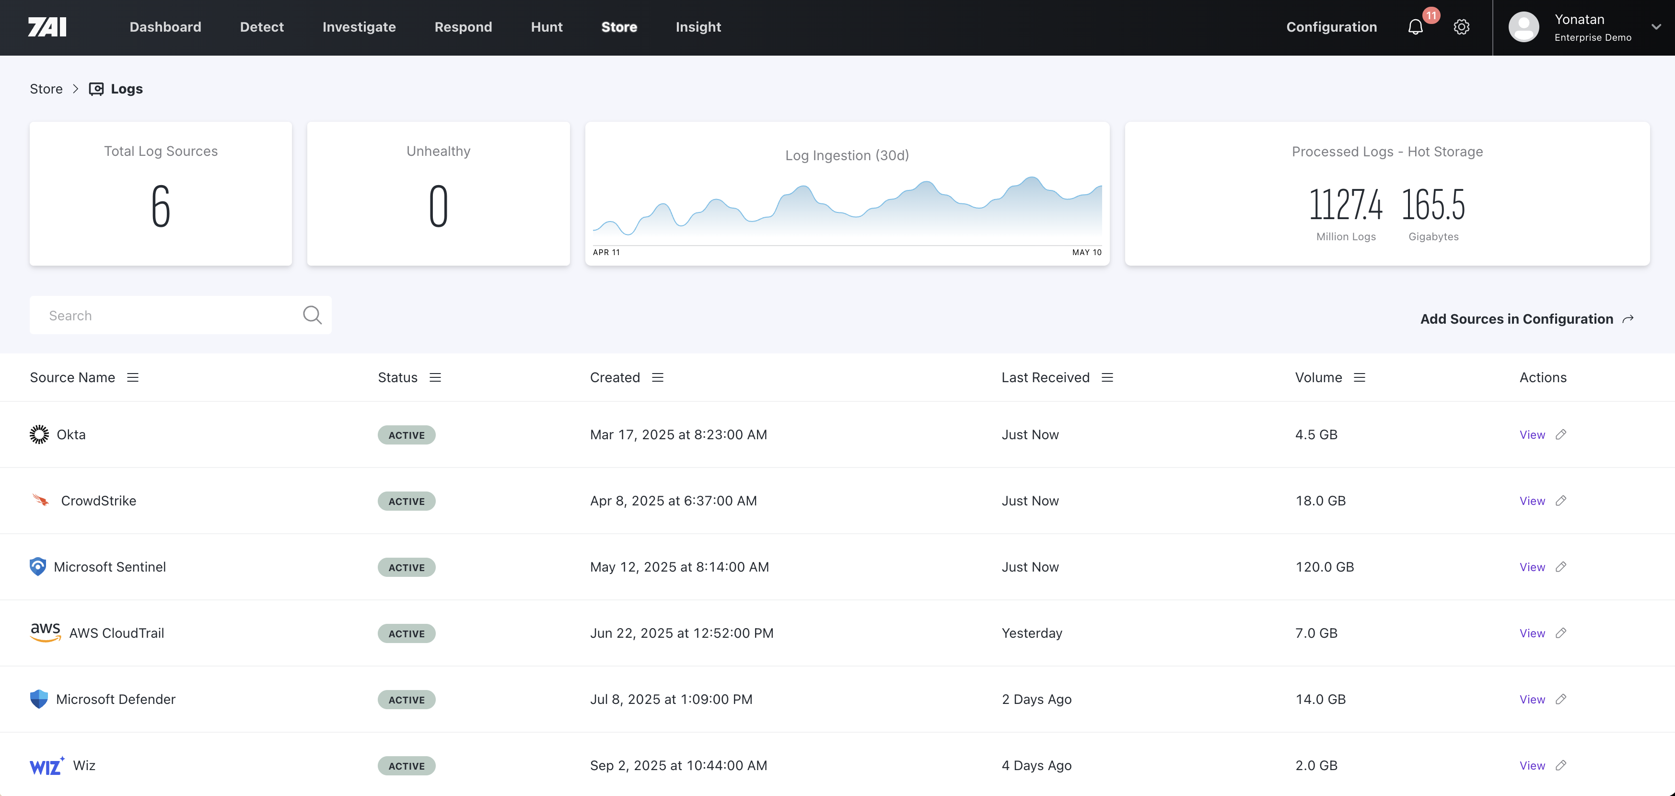
Task: Click the 'Yesterday' last received cell
Action: click(1032, 633)
